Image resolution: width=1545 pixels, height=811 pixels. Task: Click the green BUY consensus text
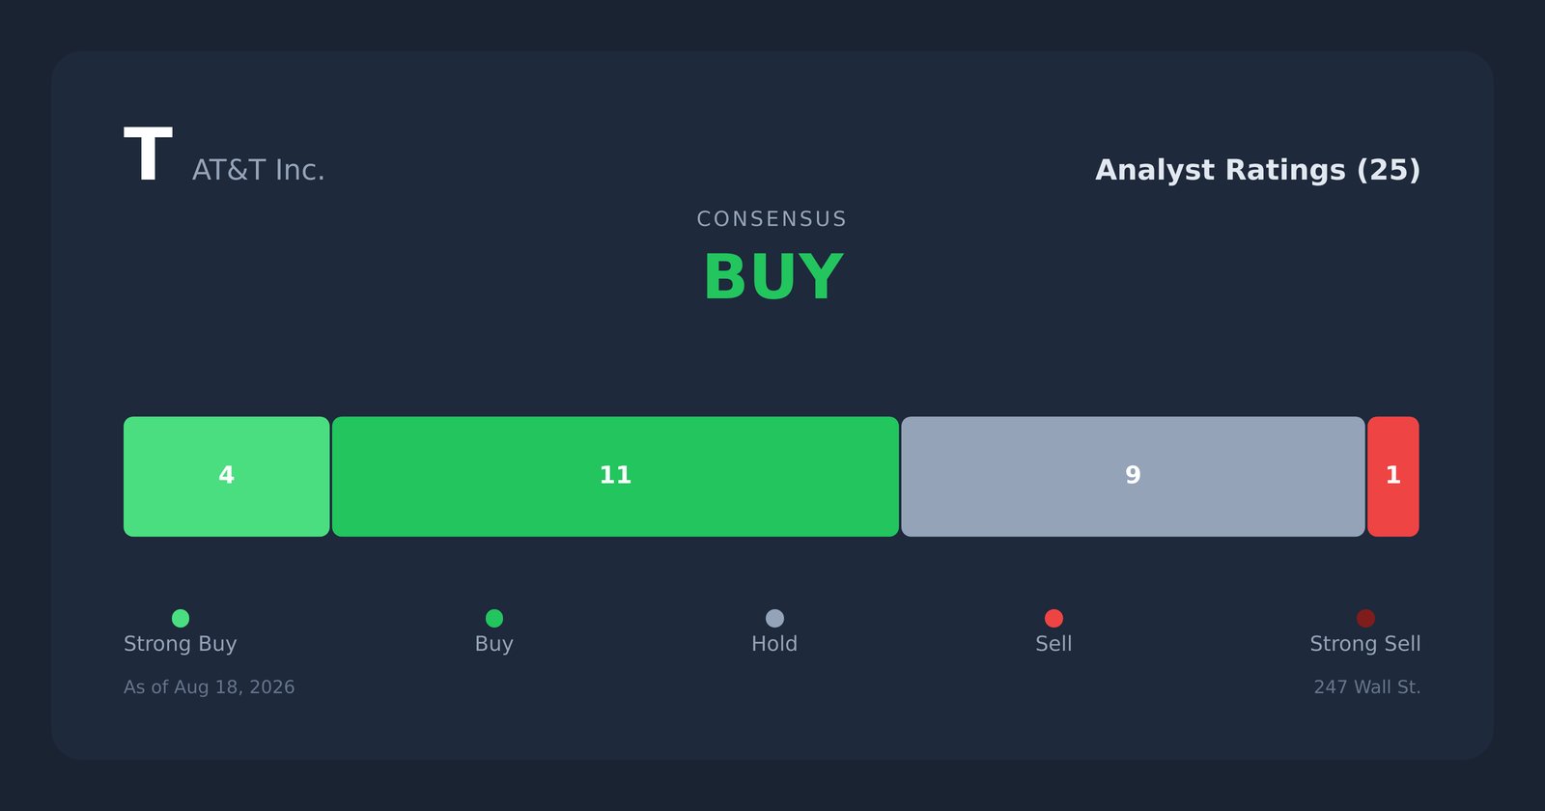coord(772,278)
